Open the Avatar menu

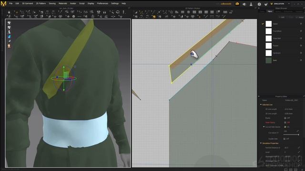(73, 3)
